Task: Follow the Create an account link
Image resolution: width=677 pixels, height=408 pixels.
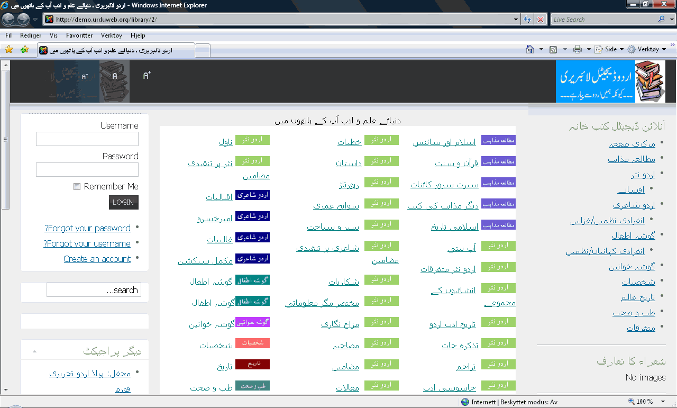Action: [x=97, y=259]
